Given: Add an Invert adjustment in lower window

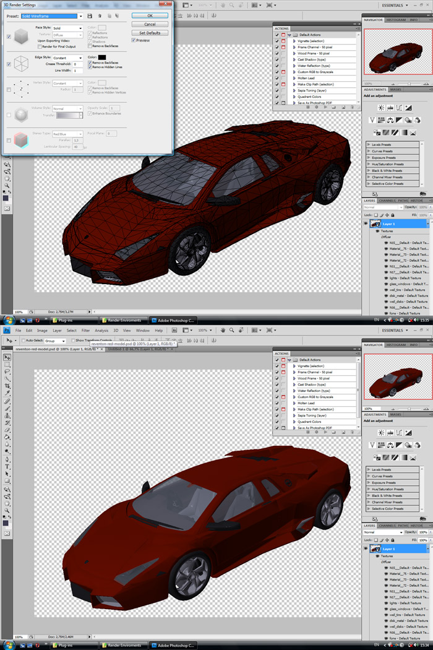Looking at the screenshot, I should pyautogui.click(x=377, y=457).
